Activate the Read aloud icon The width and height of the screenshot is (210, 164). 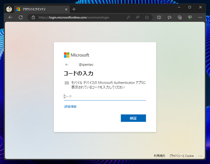click(138, 17)
